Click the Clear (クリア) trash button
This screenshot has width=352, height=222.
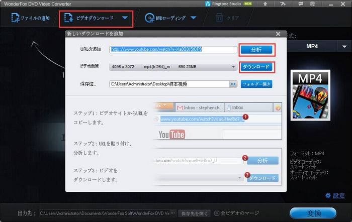227,18
